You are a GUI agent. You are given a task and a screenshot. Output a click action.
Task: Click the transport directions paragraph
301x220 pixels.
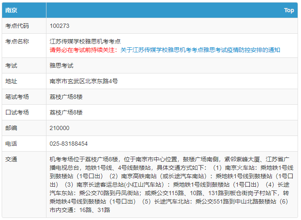171,185
